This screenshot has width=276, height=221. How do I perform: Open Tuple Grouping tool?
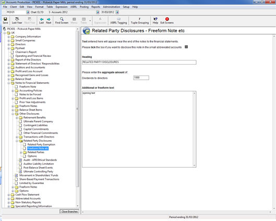coord(140,20)
